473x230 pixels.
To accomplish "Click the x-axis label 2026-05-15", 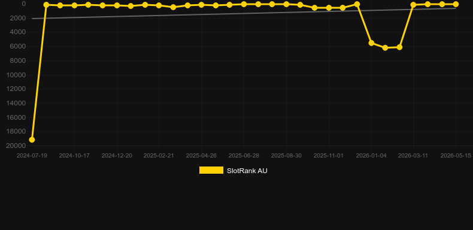I will [456, 156].
